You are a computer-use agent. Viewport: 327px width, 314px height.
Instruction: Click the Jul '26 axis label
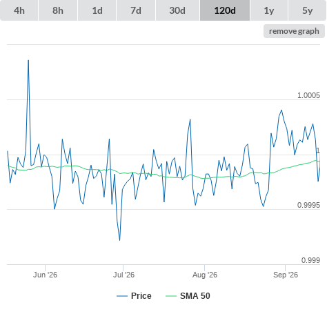tap(123, 275)
